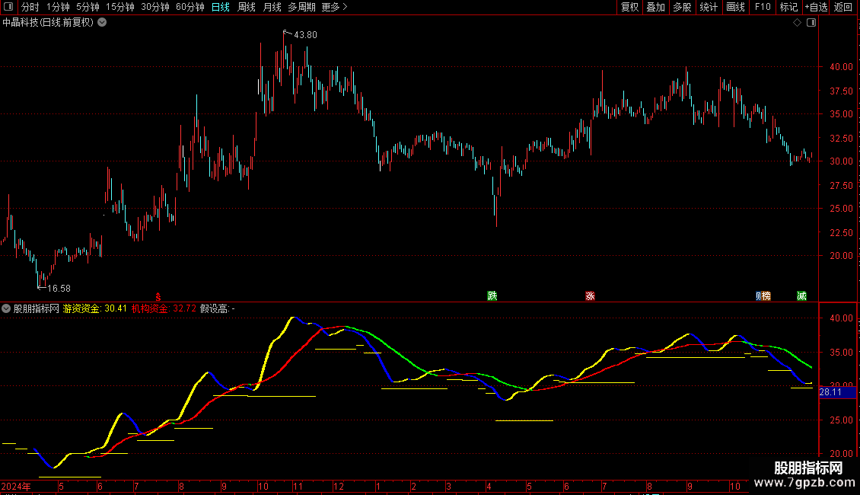Click the red 涨 event marker

pos(590,296)
